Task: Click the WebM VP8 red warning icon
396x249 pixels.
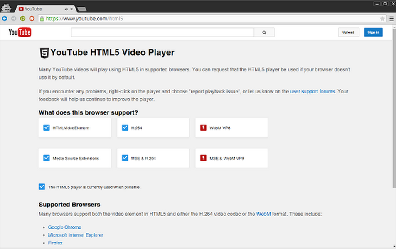Action: (203, 128)
